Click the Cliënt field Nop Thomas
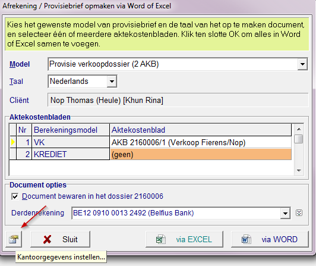Screen dimensions: 316x266 pyautogui.click(x=178, y=100)
